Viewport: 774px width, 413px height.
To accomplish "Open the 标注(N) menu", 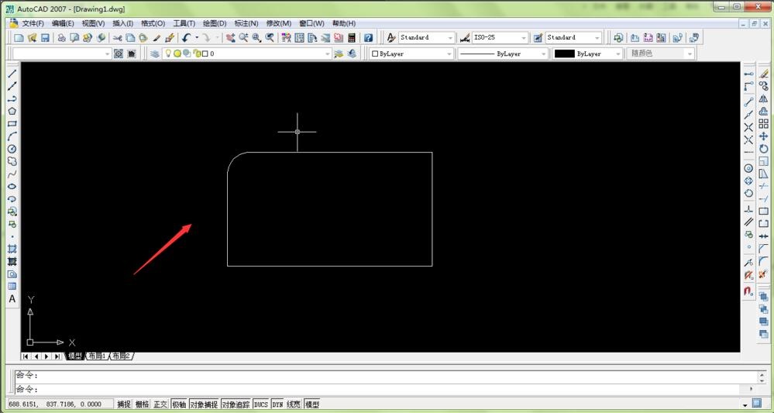I will [x=246, y=23].
